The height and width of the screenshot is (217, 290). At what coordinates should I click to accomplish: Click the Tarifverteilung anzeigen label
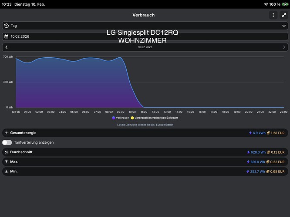tap(34, 142)
